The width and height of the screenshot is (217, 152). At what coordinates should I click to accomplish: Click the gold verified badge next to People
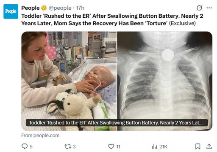pyautogui.click(x=44, y=8)
